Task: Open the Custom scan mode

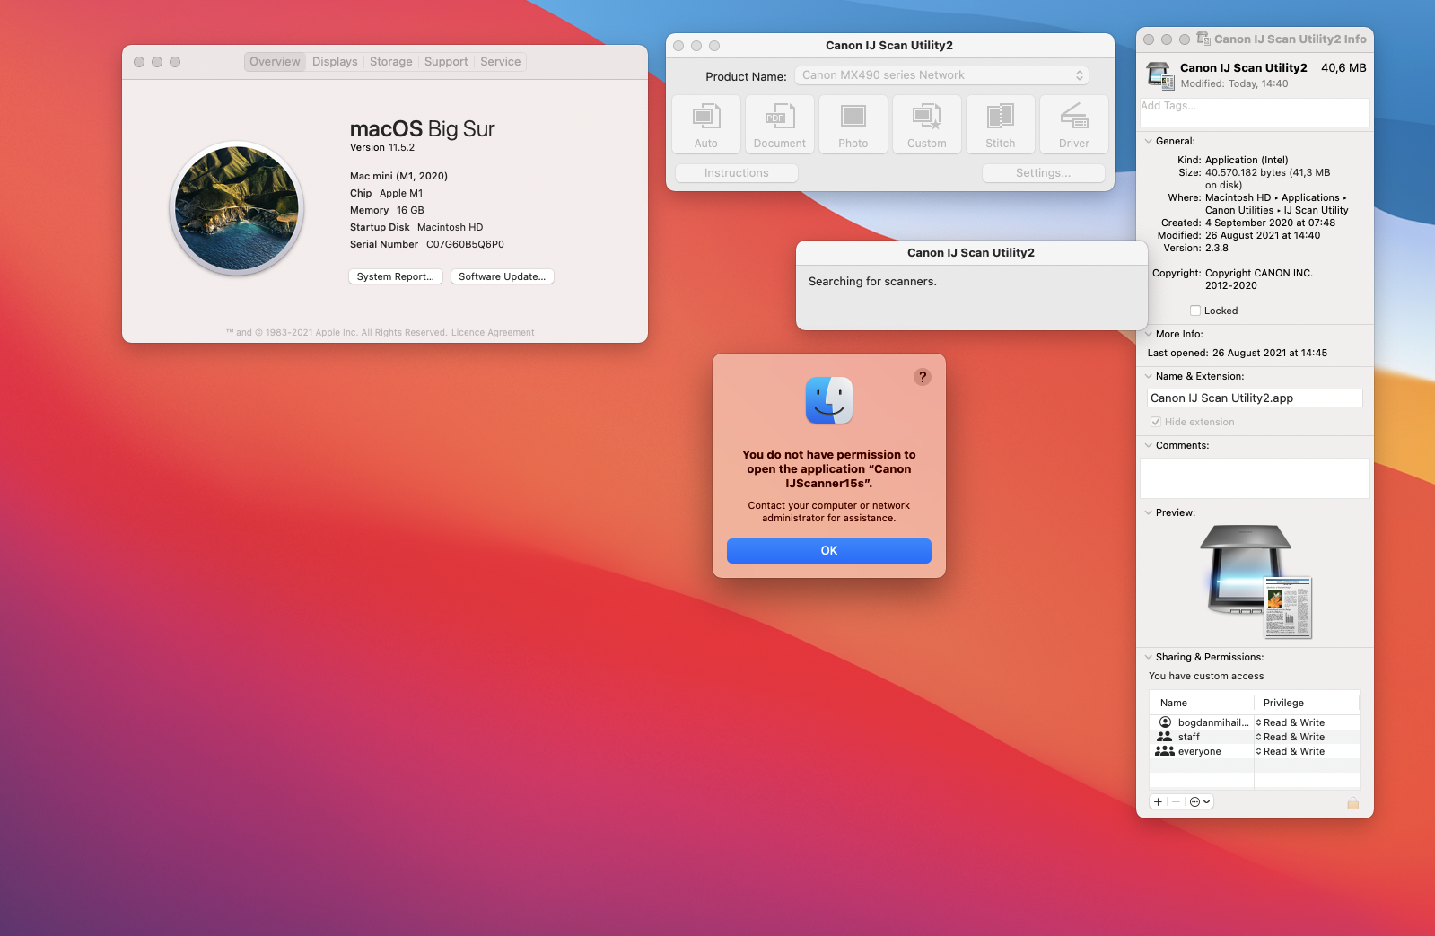Action: 927,124
